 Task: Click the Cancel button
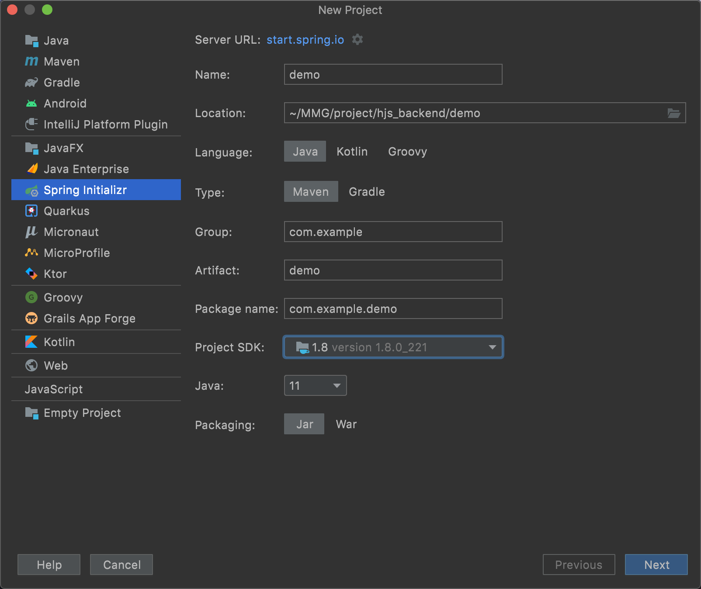(x=121, y=565)
